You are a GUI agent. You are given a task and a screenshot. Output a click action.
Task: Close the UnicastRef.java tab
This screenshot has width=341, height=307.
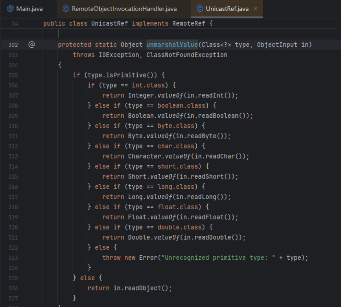click(256, 9)
